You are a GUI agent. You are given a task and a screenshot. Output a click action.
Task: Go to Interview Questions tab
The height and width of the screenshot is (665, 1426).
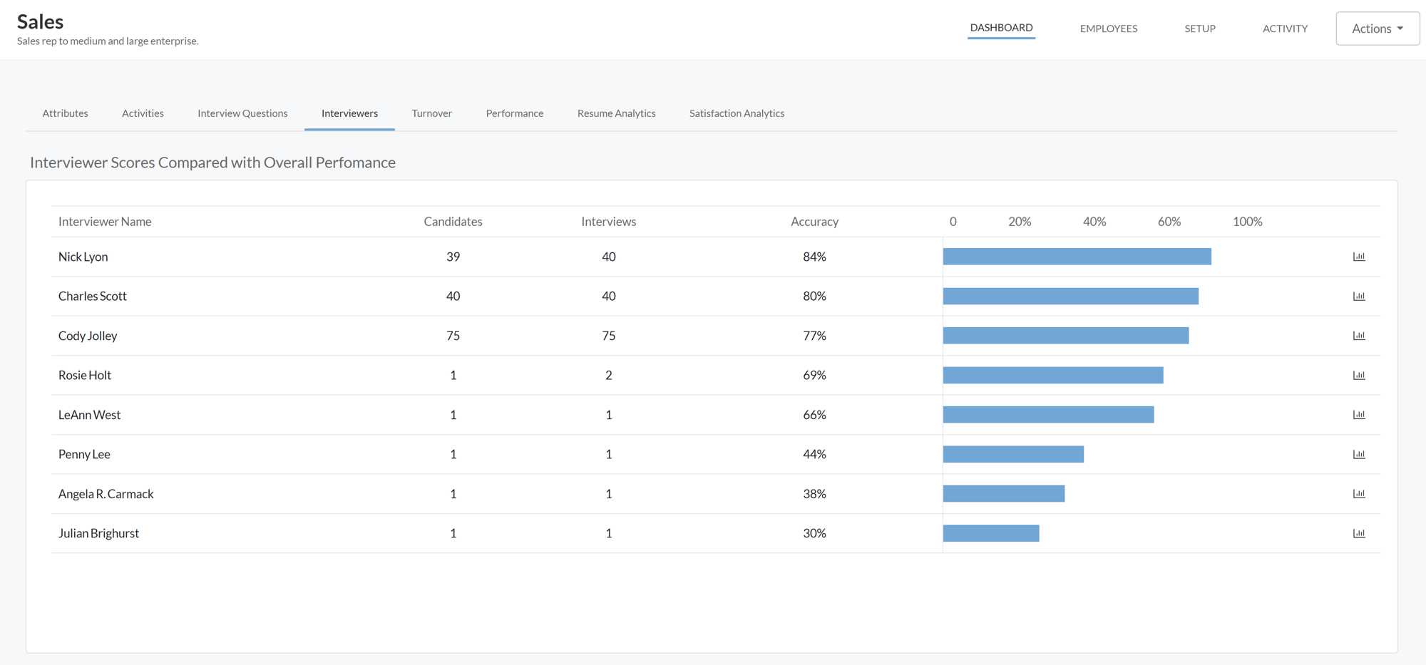242,113
